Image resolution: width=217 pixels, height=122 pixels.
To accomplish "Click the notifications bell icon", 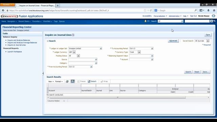I will pos(145,21).
